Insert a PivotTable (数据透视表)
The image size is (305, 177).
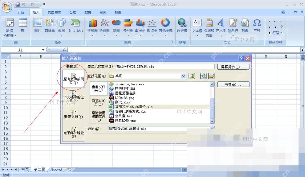coord(9,28)
